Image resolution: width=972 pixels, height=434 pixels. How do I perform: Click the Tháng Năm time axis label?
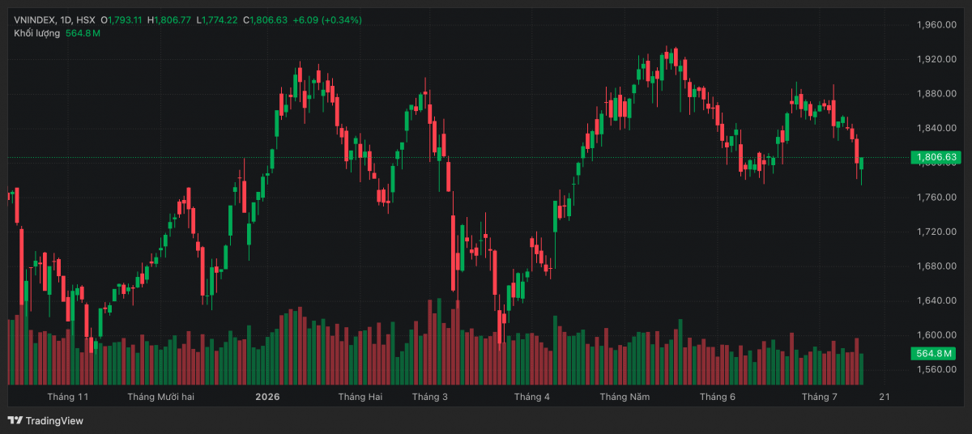[x=625, y=397]
